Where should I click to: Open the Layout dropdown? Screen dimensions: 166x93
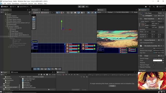coord(160,7)
